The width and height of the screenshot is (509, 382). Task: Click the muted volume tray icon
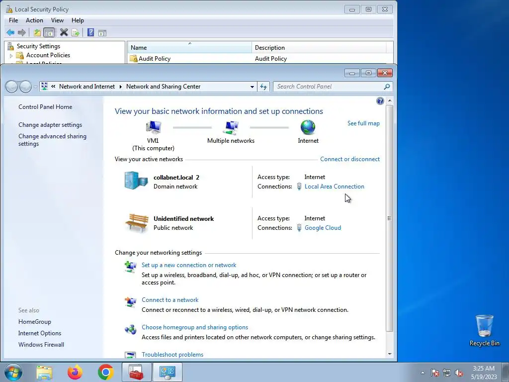[459, 373]
